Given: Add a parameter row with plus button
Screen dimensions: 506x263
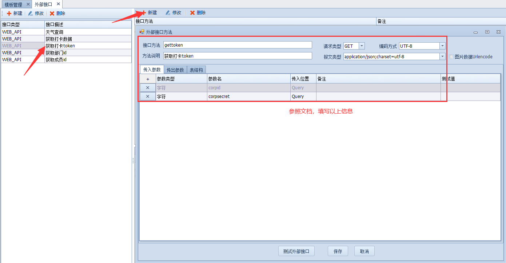Looking at the screenshot, I should tap(148, 79).
